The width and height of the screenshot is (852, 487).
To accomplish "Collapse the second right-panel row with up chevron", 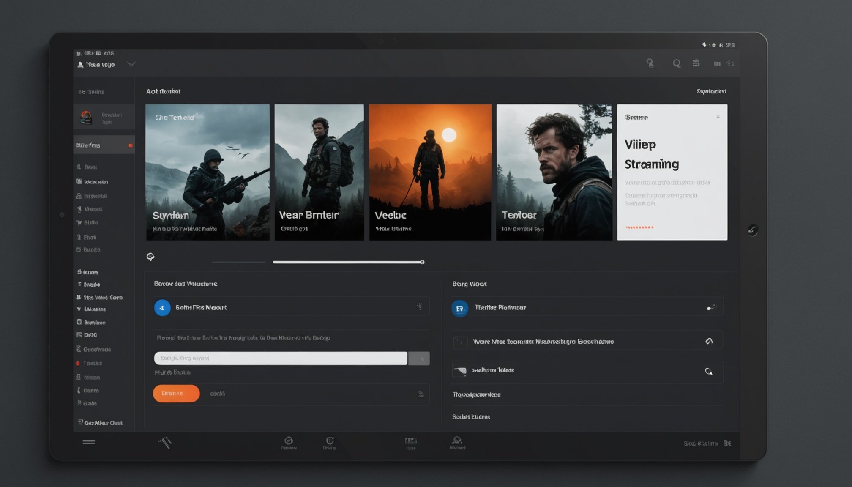I will point(709,341).
